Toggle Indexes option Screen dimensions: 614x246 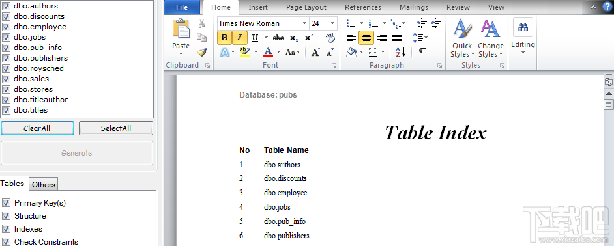6,229
